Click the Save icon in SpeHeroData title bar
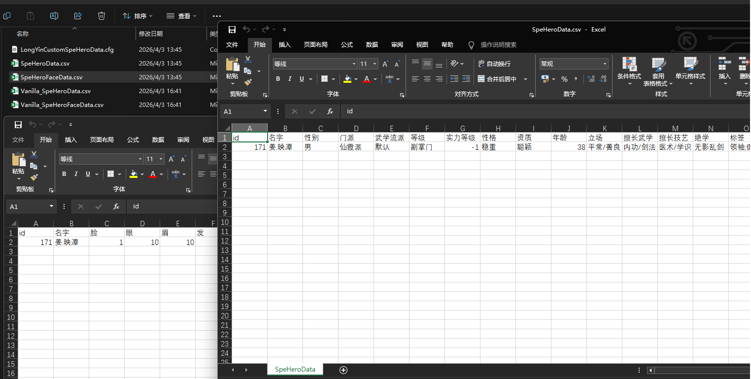The height and width of the screenshot is (379, 751). (x=232, y=30)
